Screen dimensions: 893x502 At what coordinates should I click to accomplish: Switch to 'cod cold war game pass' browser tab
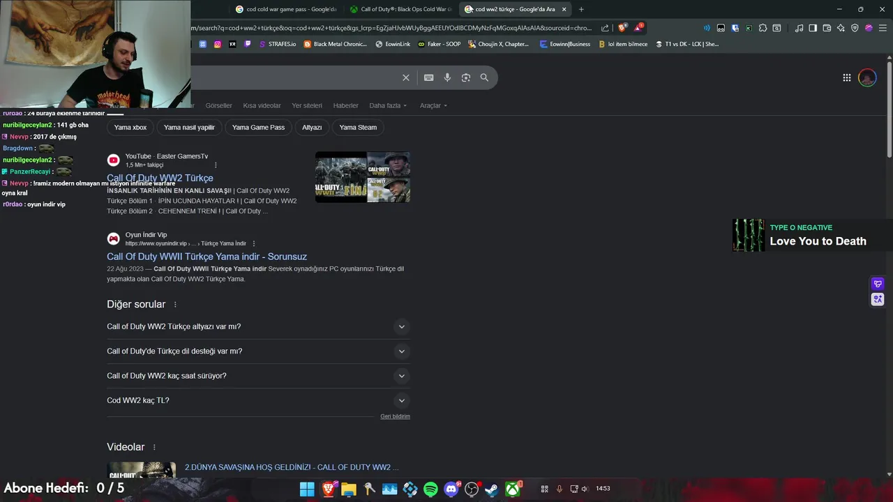(286, 9)
